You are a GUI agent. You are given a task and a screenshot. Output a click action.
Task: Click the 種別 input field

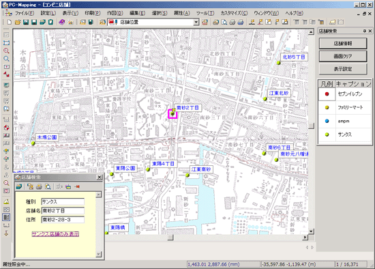(63, 201)
